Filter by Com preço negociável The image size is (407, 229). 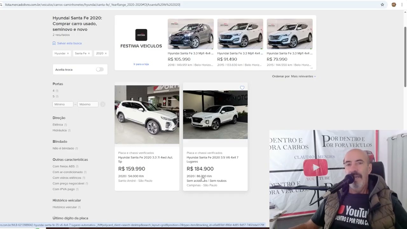pyautogui.click(x=70, y=184)
